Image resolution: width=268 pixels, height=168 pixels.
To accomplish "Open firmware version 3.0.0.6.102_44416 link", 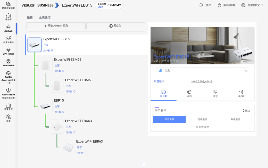I will pyautogui.click(x=202, y=82).
